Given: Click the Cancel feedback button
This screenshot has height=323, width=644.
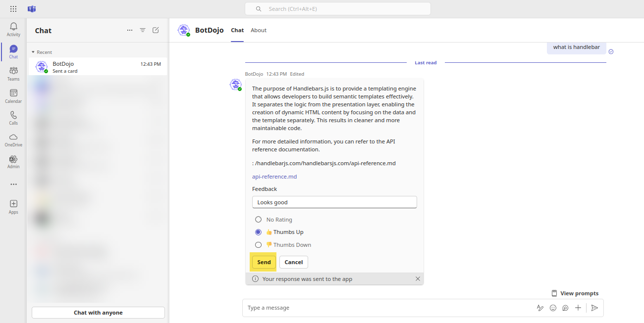Looking at the screenshot, I should coord(294,262).
